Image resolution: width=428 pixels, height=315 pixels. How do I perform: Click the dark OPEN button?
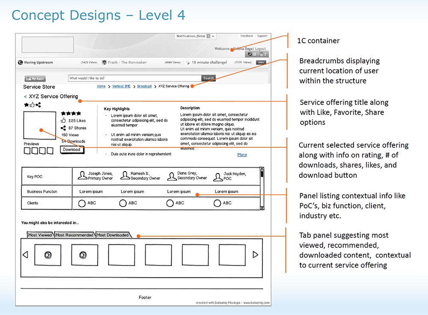[261, 62]
